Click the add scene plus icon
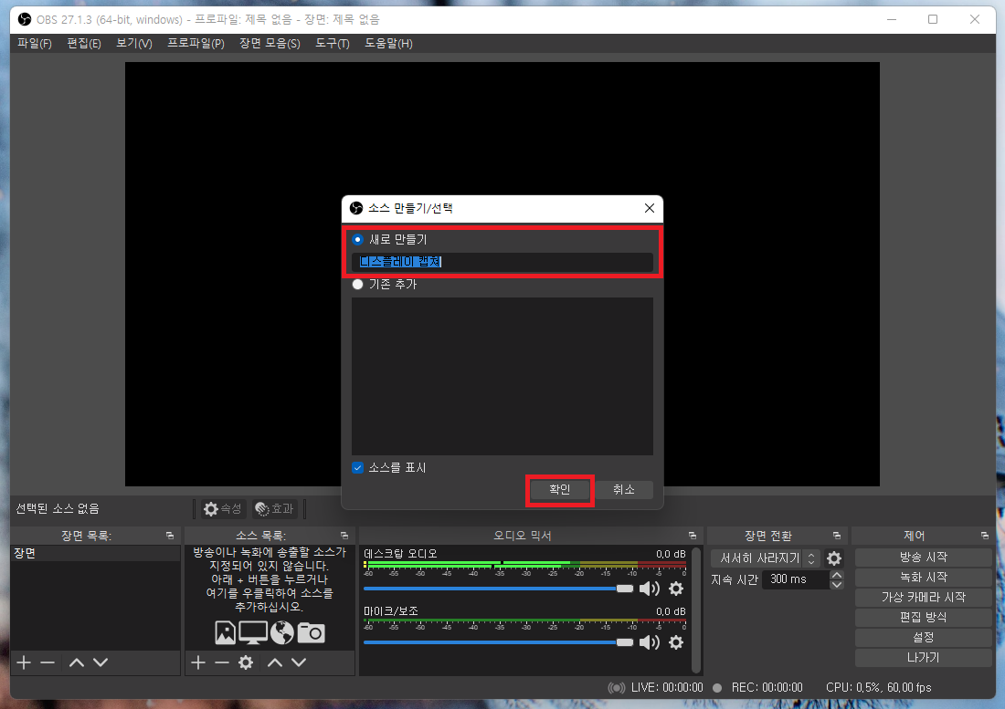This screenshot has height=709, width=1005. (x=24, y=662)
